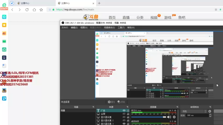
Task: Pop out the 场景 dock
Action: click(93, 107)
